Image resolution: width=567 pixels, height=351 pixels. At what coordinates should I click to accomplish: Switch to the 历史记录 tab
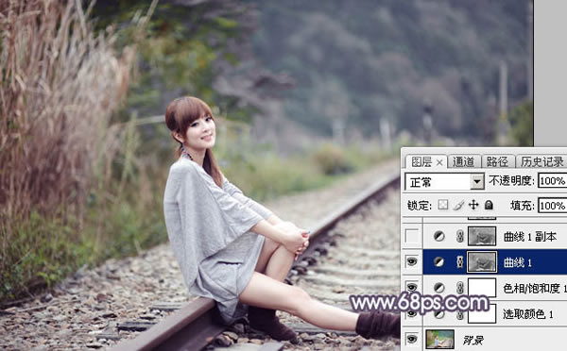541,161
